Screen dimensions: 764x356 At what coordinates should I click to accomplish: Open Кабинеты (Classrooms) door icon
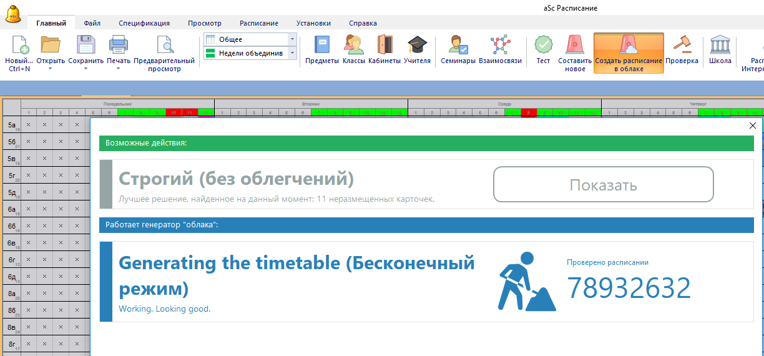(384, 46)
